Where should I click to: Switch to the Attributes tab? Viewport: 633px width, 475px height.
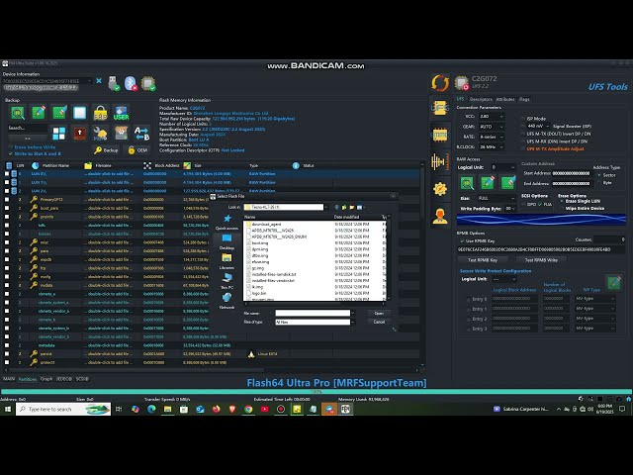click(505, 99)
